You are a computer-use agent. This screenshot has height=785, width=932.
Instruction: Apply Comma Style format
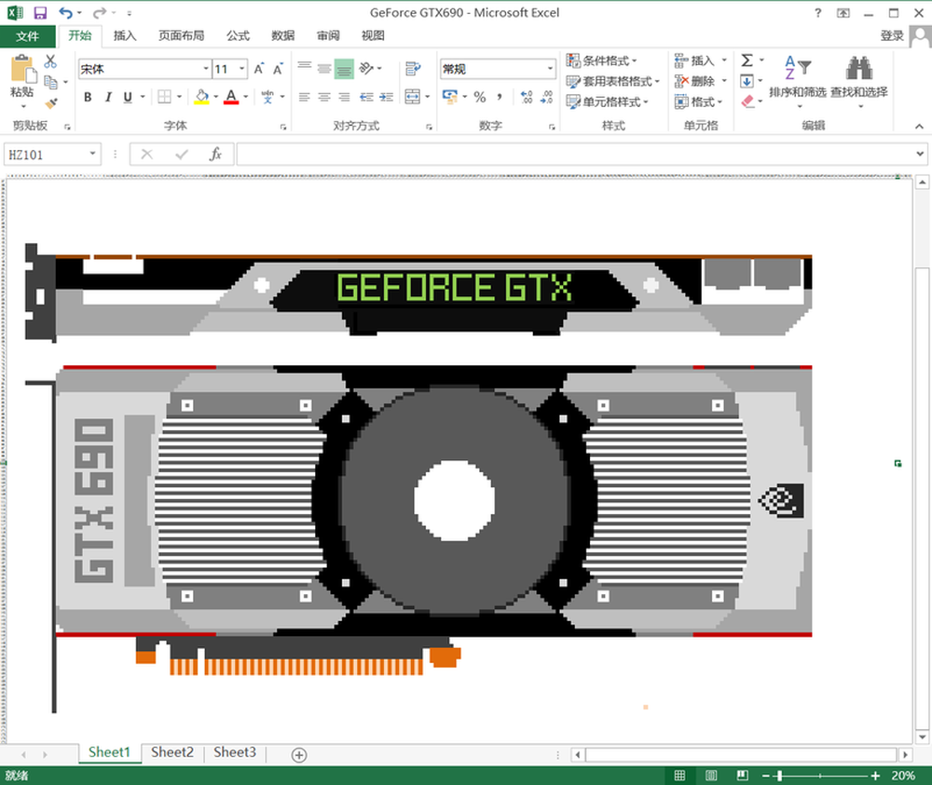(500, 96)
